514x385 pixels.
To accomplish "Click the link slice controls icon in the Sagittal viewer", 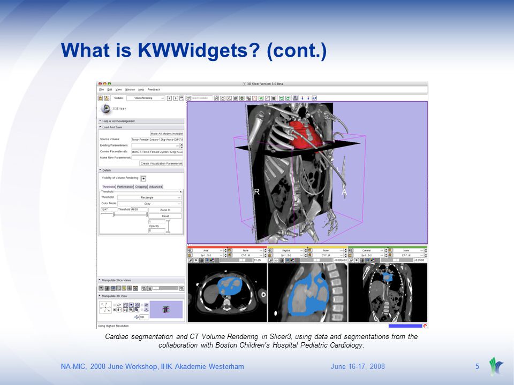I will click(270, 260).
